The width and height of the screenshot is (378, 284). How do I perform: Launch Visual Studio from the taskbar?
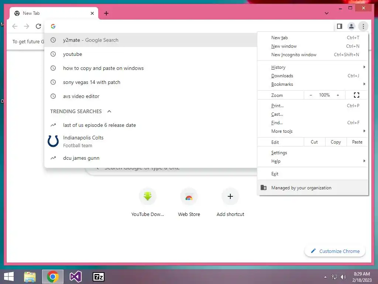click(x=75, y=277)
